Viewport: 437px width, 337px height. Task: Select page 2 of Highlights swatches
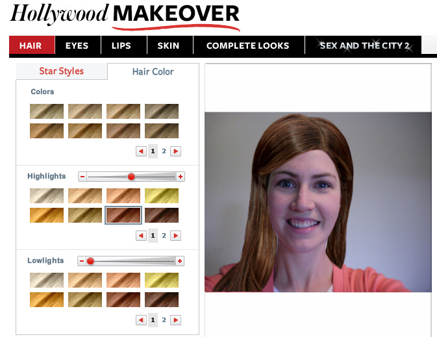coord(164,236)
